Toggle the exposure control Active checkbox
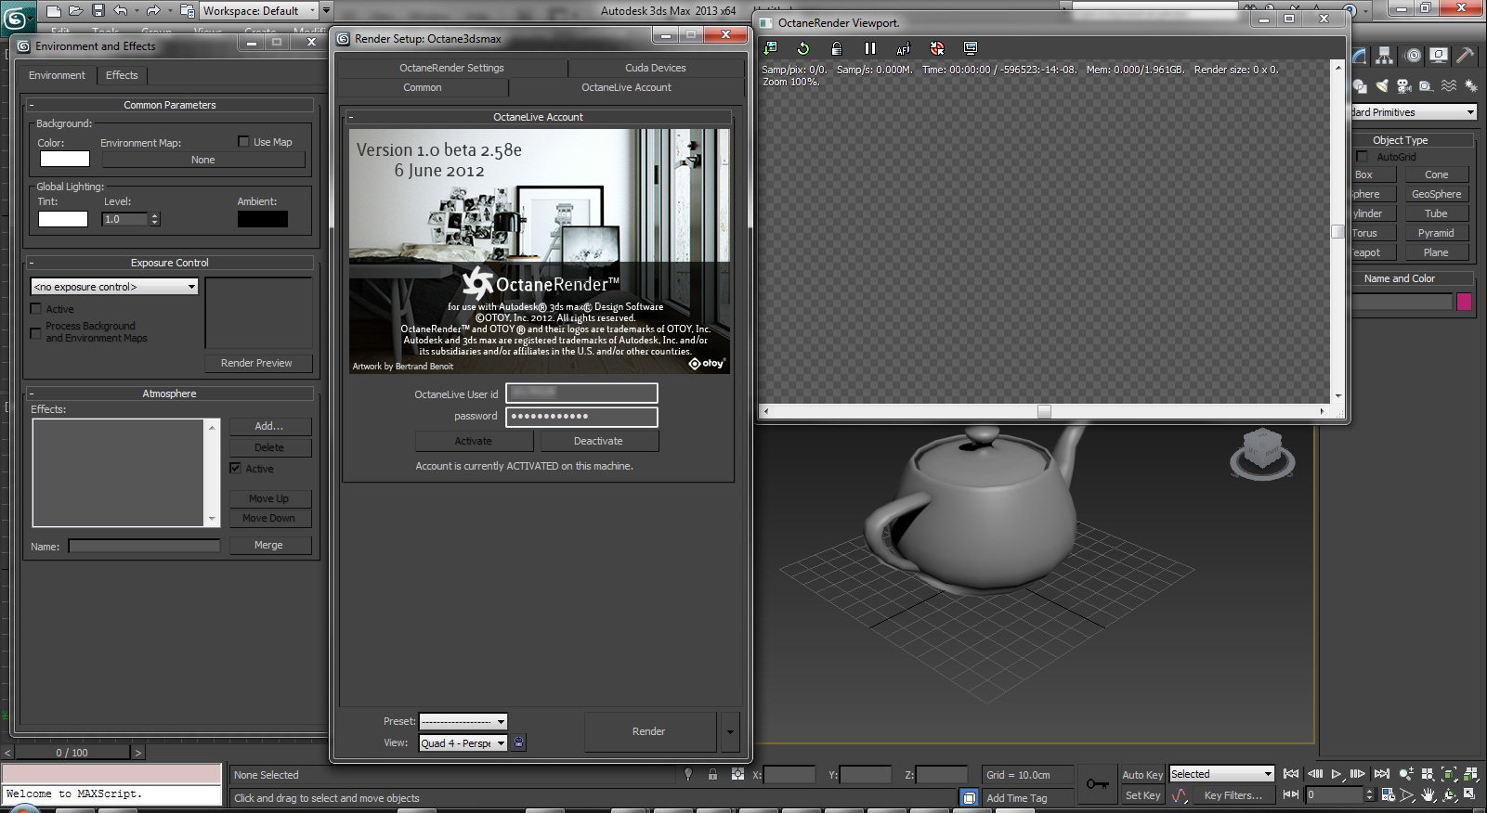1487x813 pixels. [x=36, y=309]
